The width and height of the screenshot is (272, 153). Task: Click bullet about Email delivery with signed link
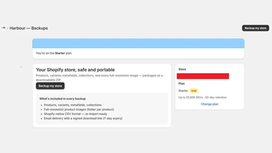(83, 118)
